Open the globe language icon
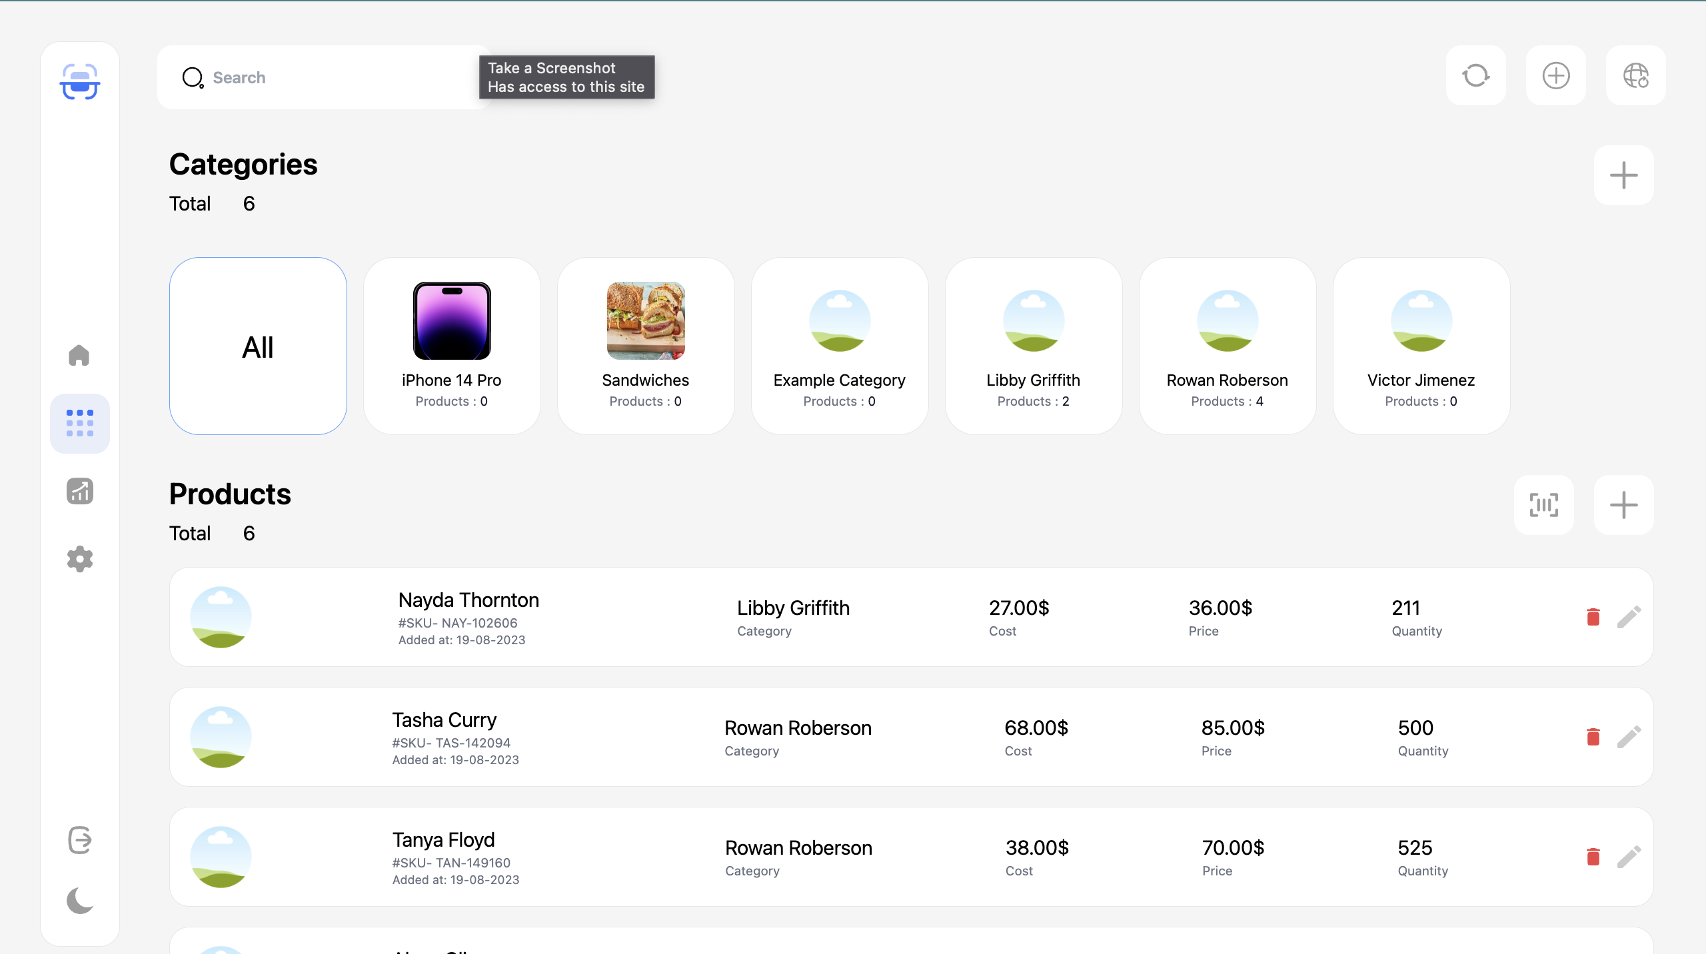The image size is (1706, 954). (x=1635, y=75)
